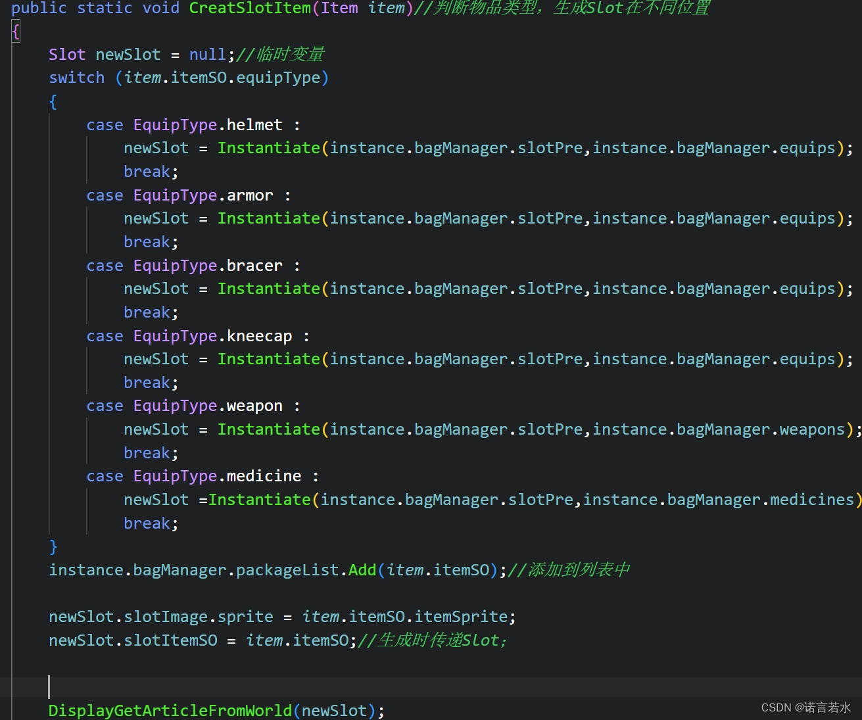The width and height of the screenshot is (862, 720).
Task: Click 'medicines' in the medicine case line
Action: point(812,500)
